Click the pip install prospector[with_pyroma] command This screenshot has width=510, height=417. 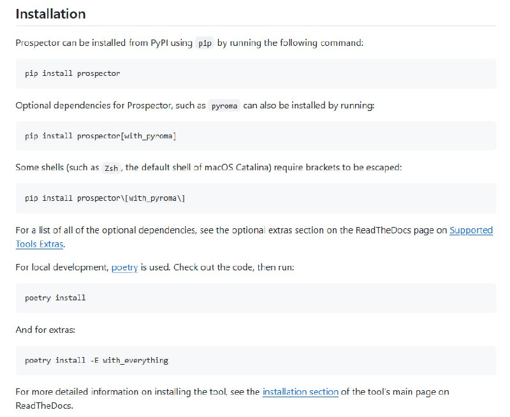102,136
